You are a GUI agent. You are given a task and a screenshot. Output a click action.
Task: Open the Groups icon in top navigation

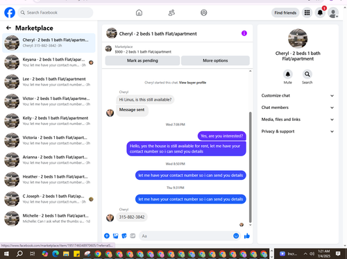tap(204, 12)
